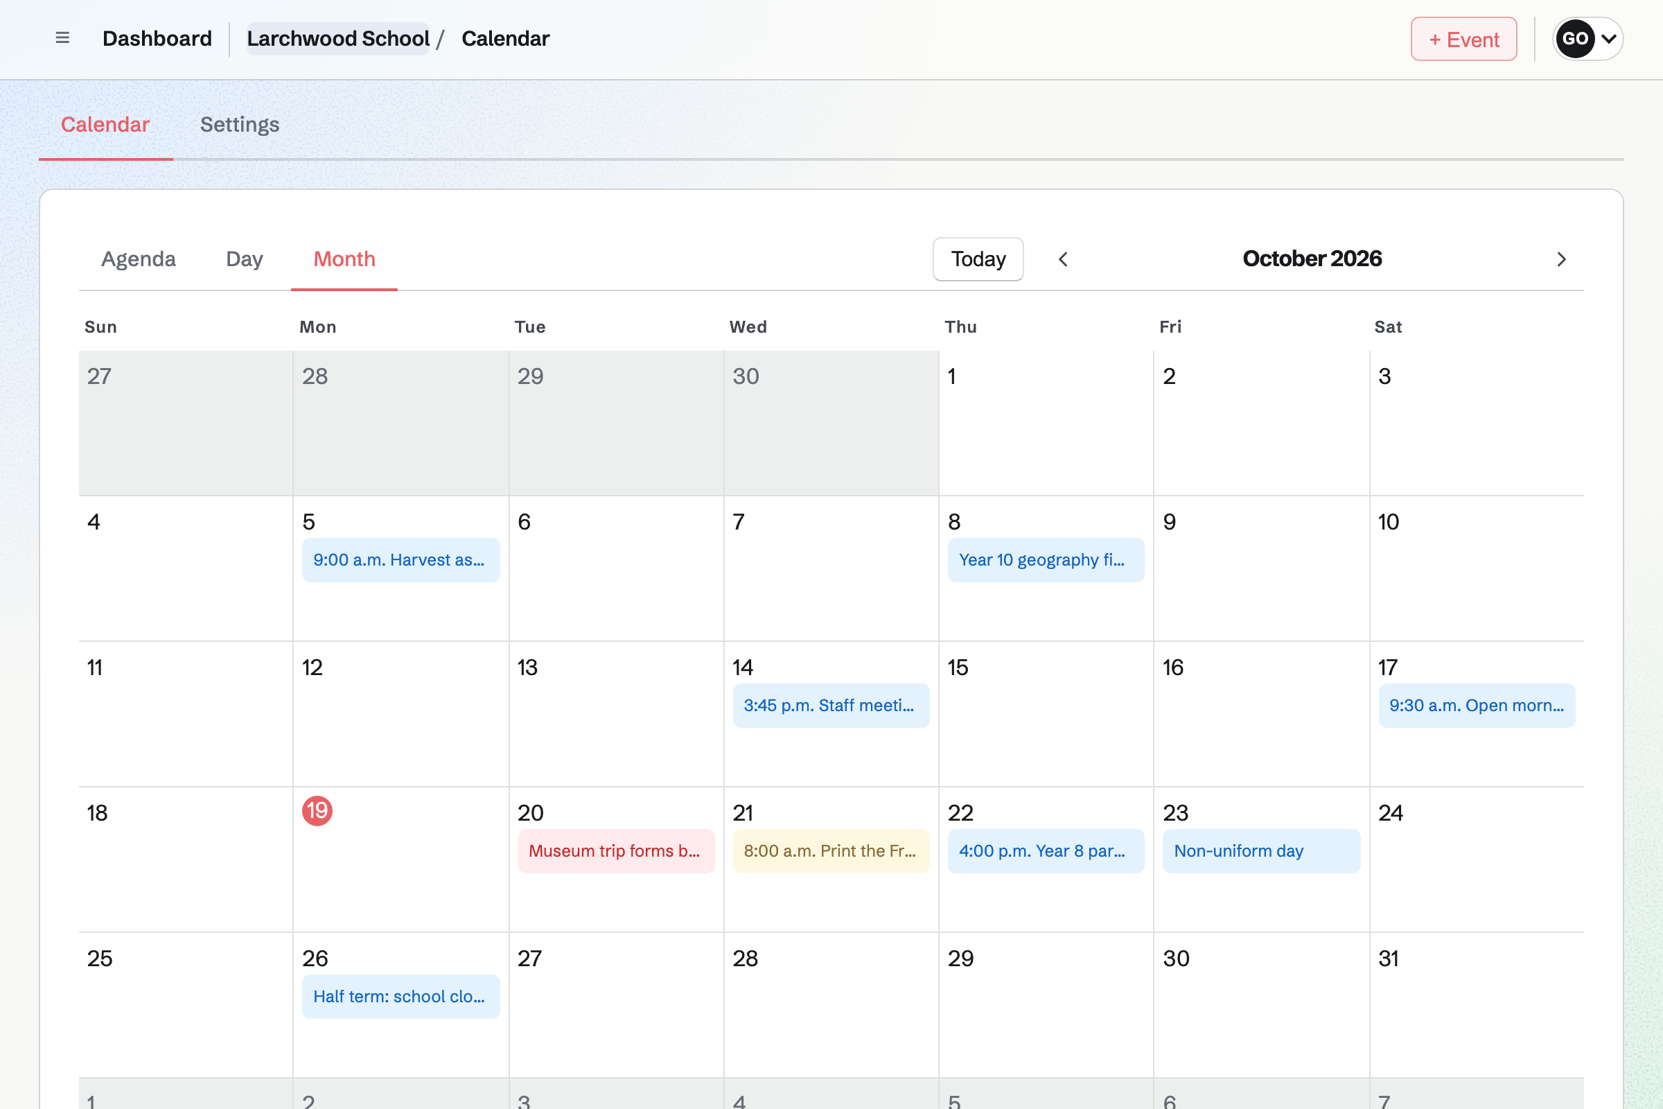Click the Wed column header
Viewport: 1663px width, 1109px height.
(x=748, y=326)
